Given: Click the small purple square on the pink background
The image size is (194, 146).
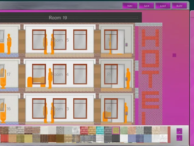Looking at the screenshot, I should (174, 55).
